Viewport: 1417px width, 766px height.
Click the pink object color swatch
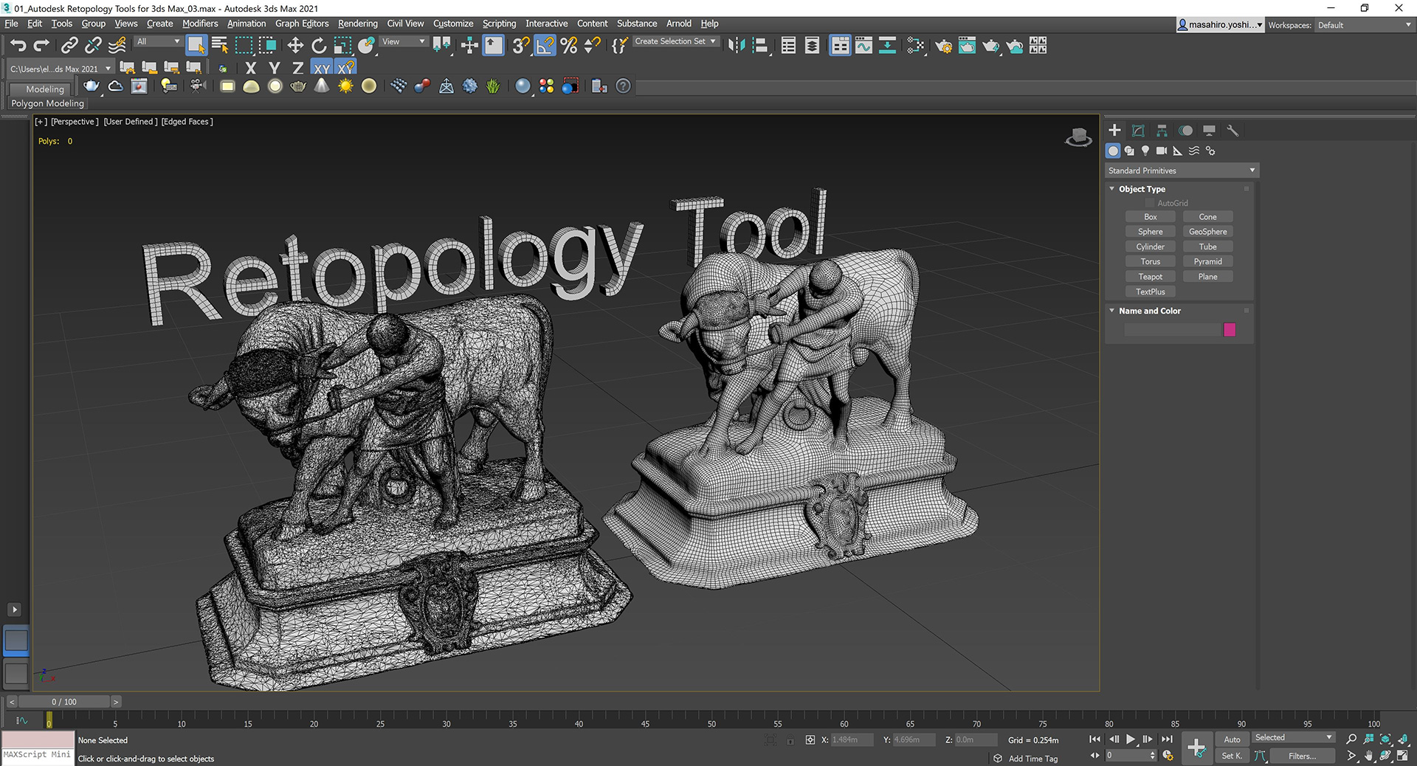coord(1230,330)
